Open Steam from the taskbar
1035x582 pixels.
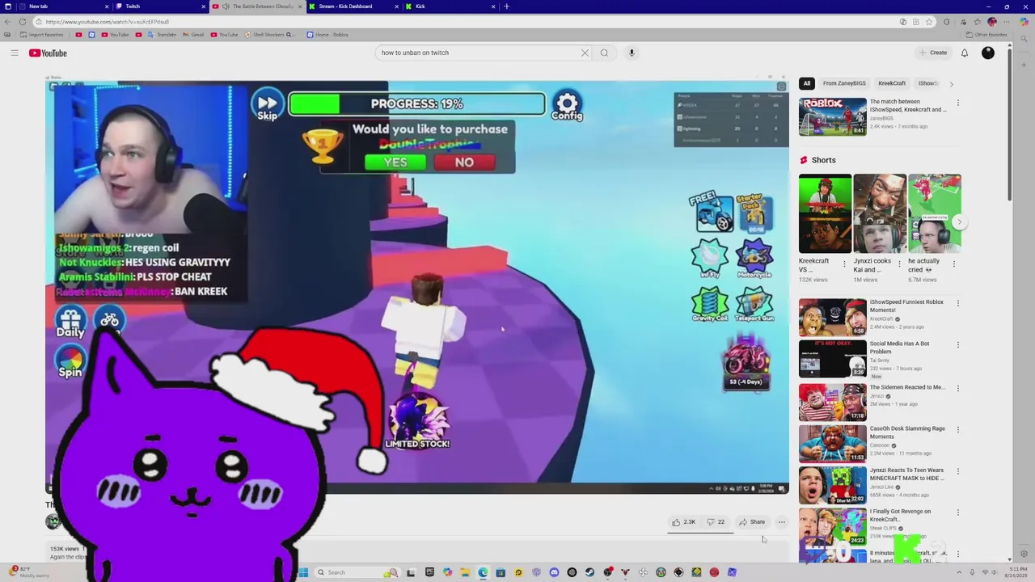pos(589,572)
